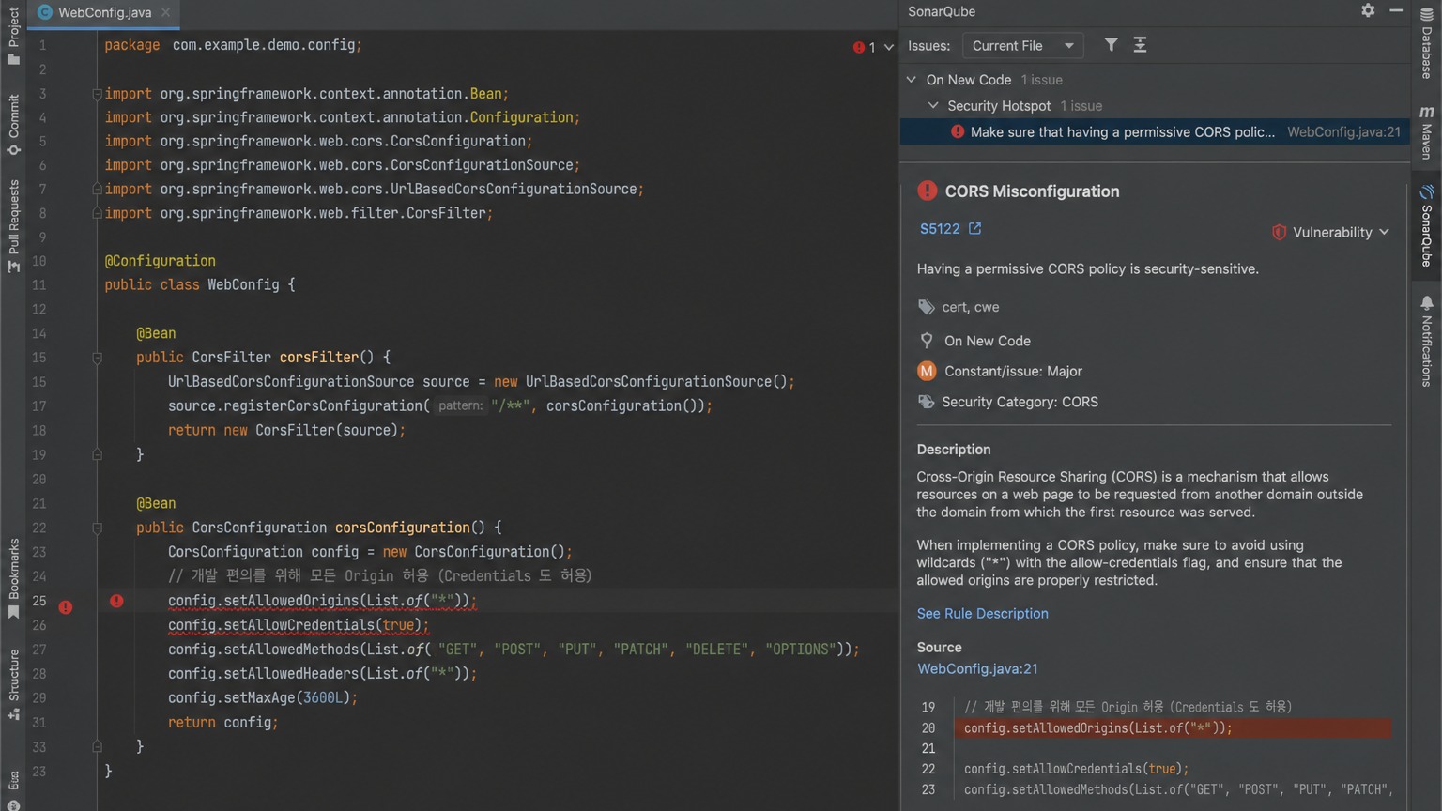Click the 'On New Code' detail label
The width and height of the screenshot is (1442, 811).
(987, 341)
